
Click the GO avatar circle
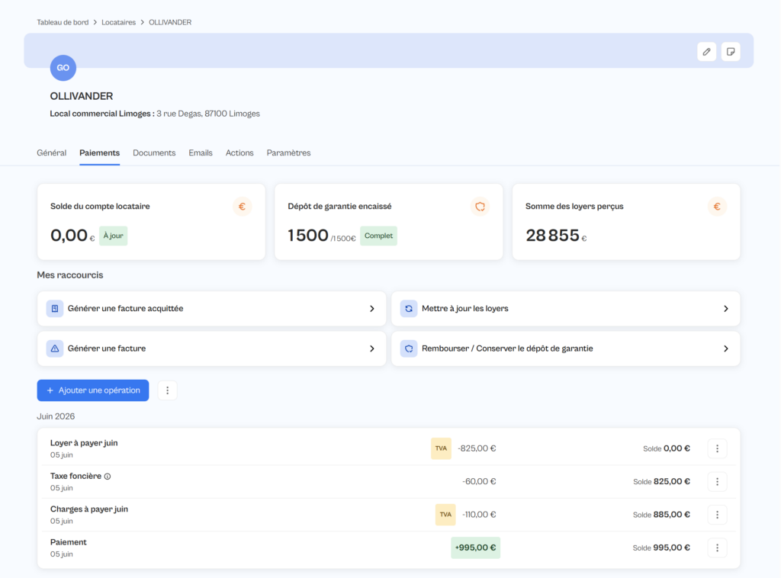pyautogui.click(x=63, y=68)
